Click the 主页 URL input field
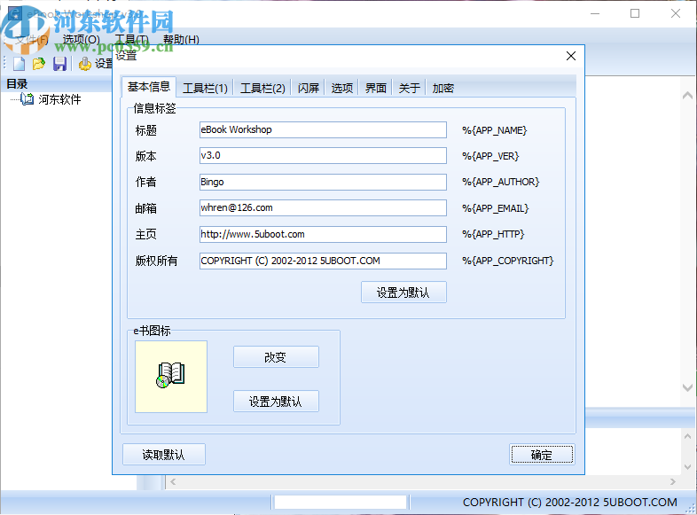The image size is (697, 515). pyautogui.click(x=323, y=234)
